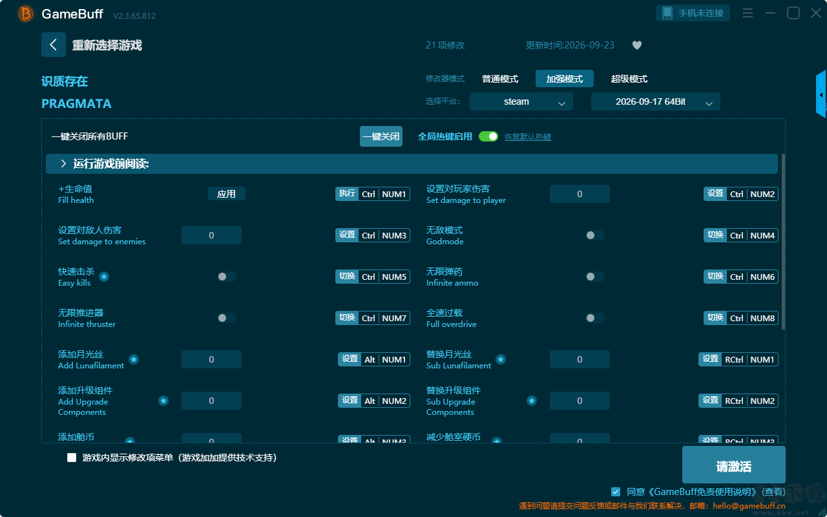Click the 重新选择游戏 text
827x517 pixels.
[107, 45]
